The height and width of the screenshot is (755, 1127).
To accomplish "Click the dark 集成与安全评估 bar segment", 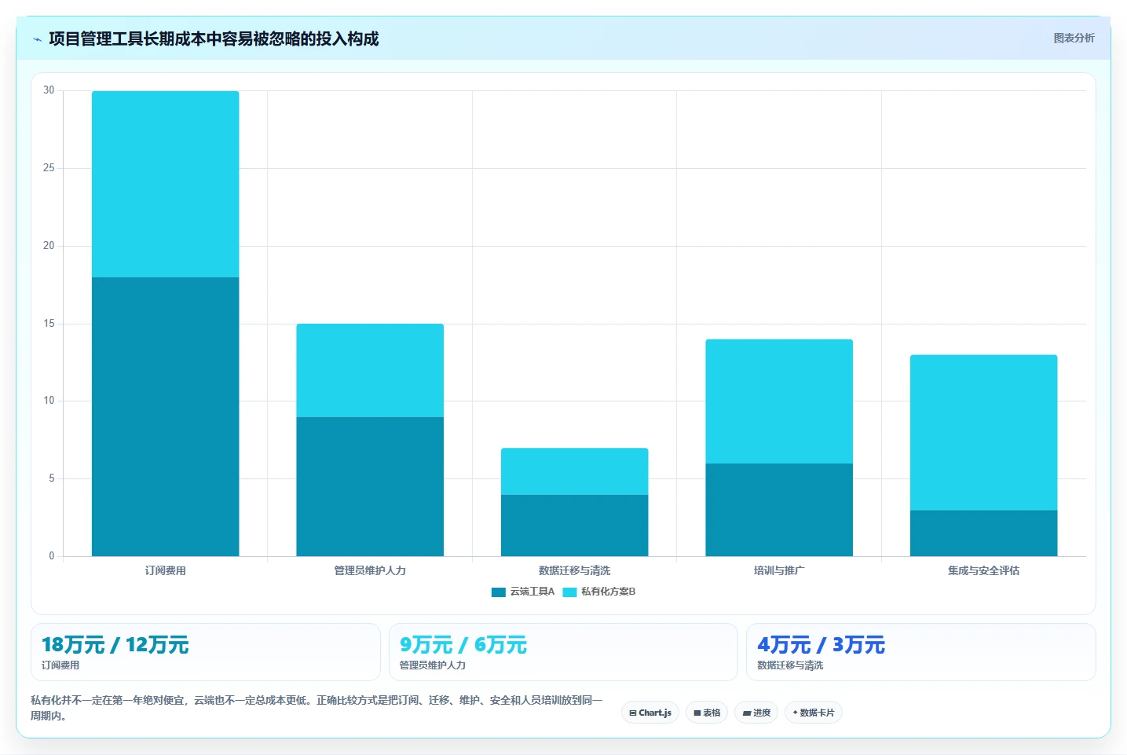I will 984,533.
